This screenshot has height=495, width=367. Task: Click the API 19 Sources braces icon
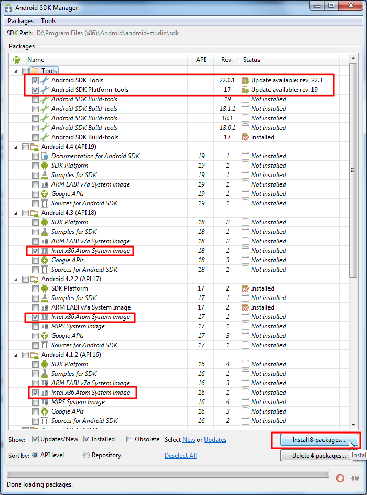point(45,203)
